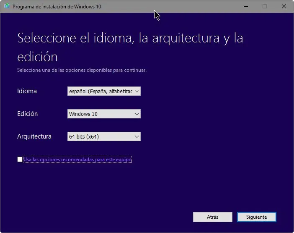The width and height of the screenshot is (294, 233).
Task: Open the Arquitectura dropdown showing 64 bits
Action: click(x=104, y=136)
